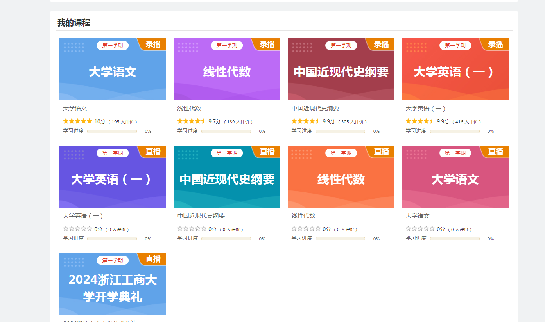Click the progress bar under recorded 大学语文

112,132
